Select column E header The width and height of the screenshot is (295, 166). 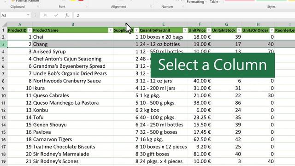point(163,24)
